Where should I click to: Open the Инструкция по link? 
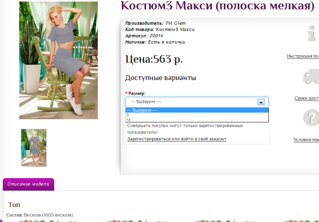point(302,56)
